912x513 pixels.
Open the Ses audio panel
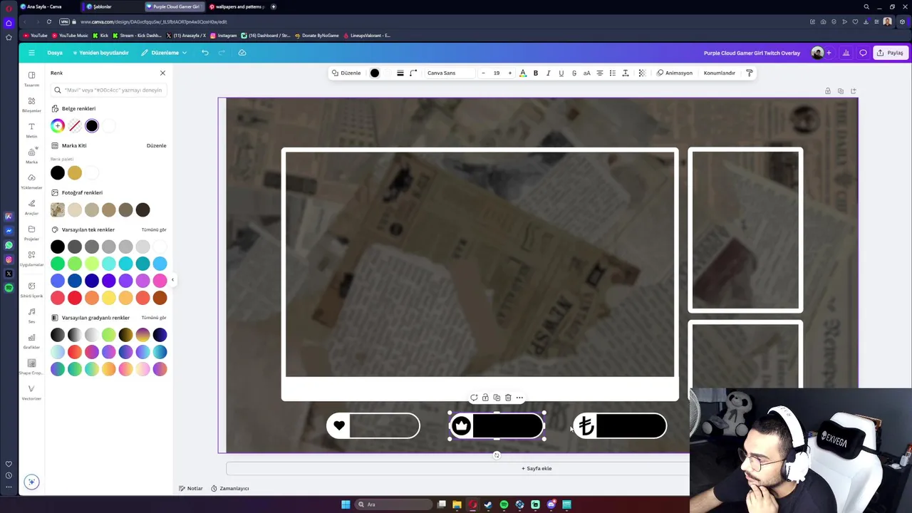click(x=31, y=315)
